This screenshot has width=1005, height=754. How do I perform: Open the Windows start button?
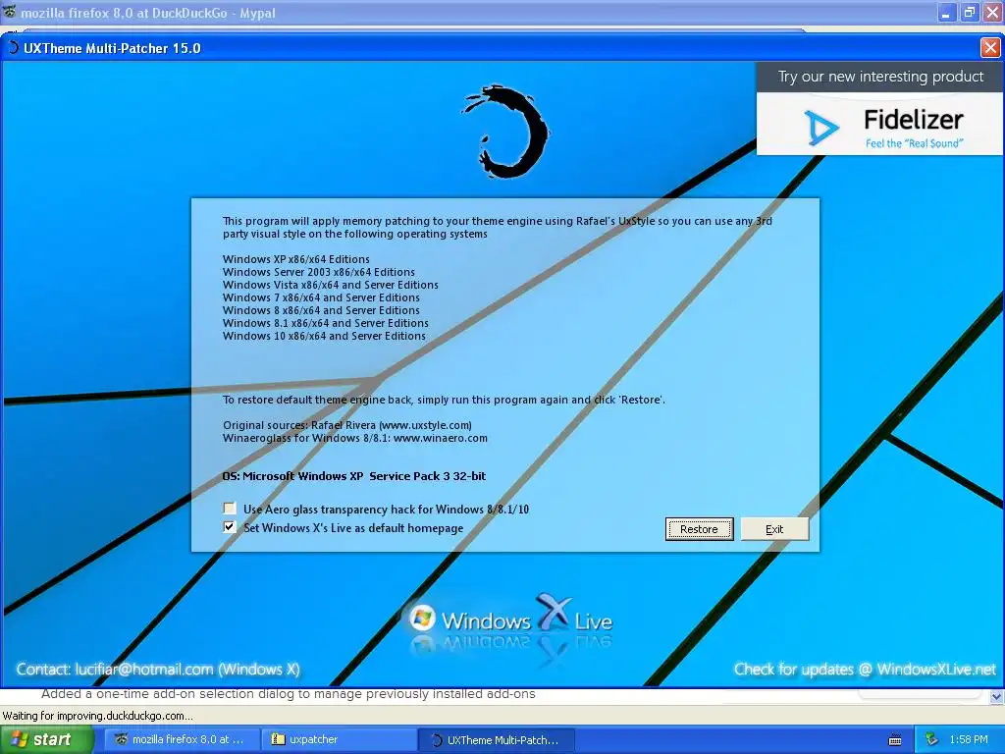tap(46, 739)
